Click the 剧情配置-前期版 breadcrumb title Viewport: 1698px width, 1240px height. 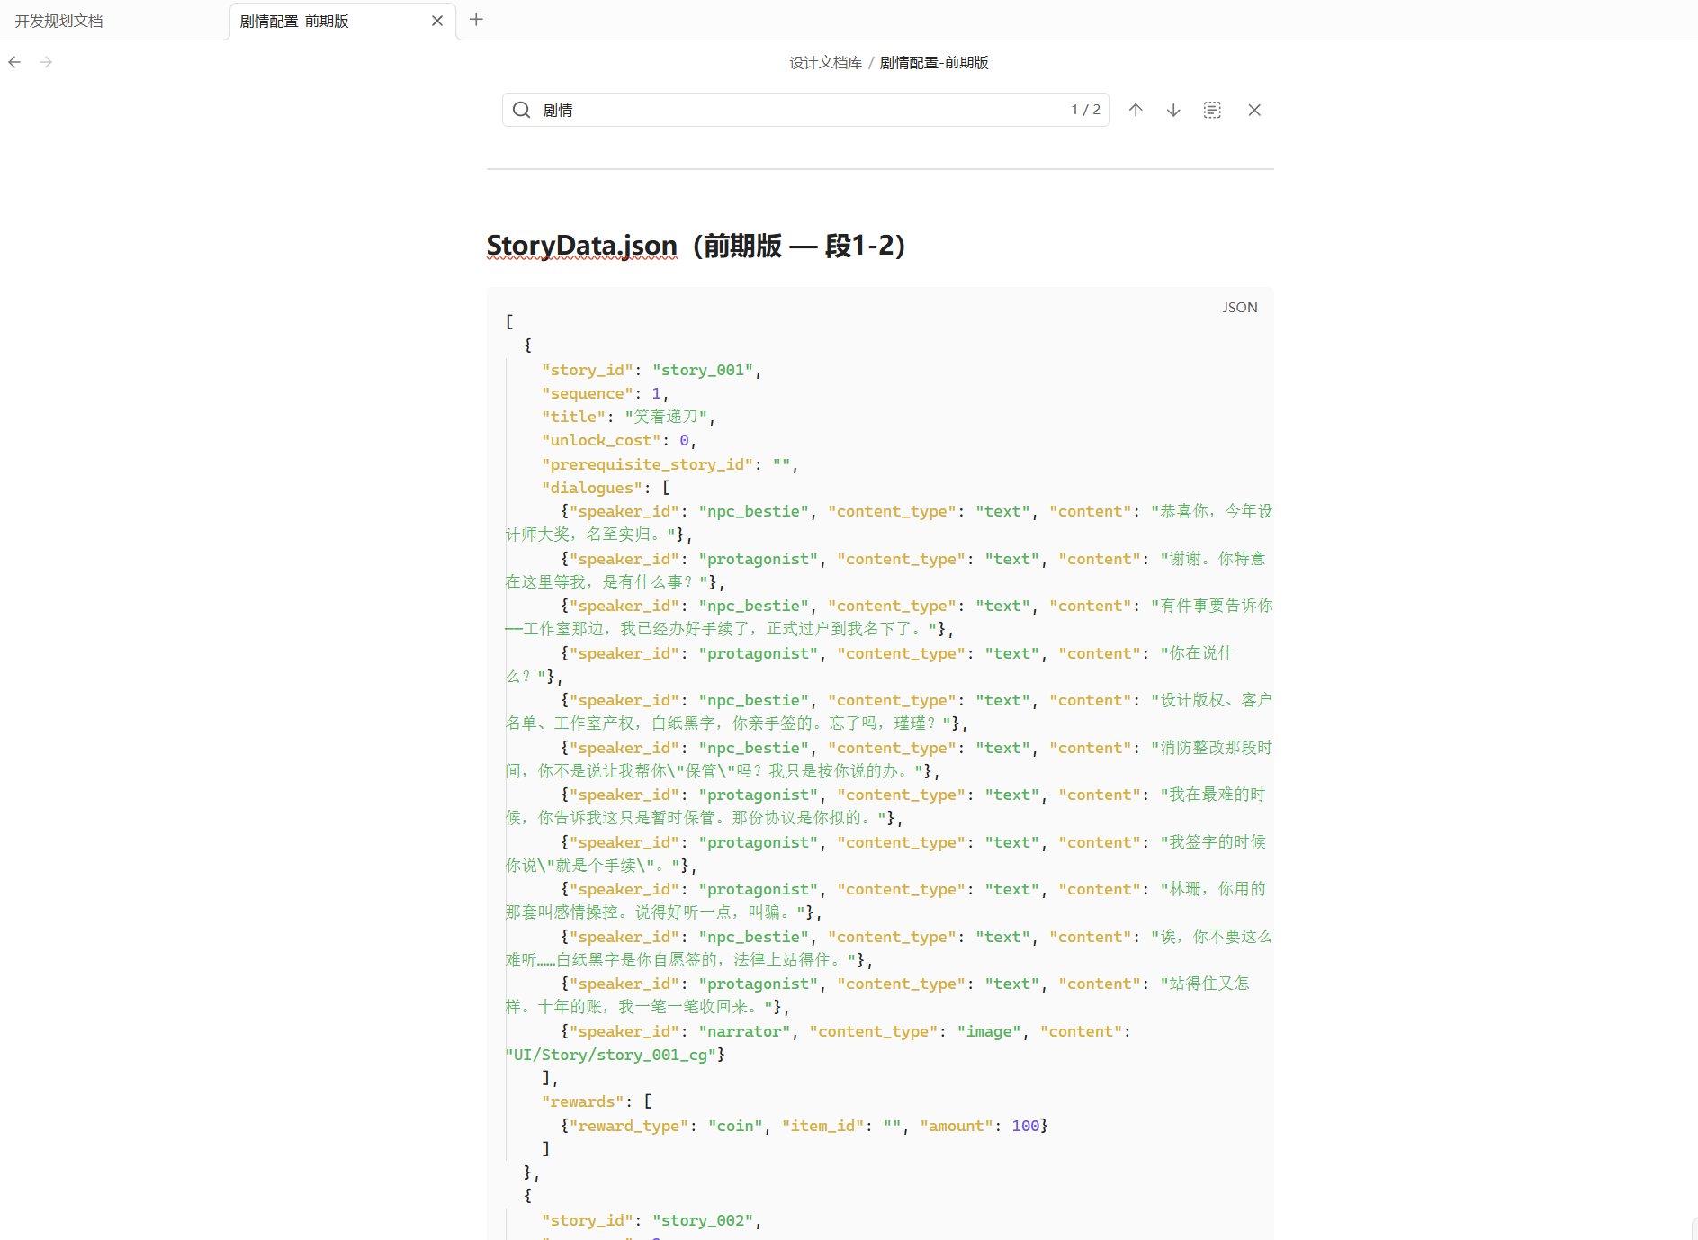coord(934,63)
